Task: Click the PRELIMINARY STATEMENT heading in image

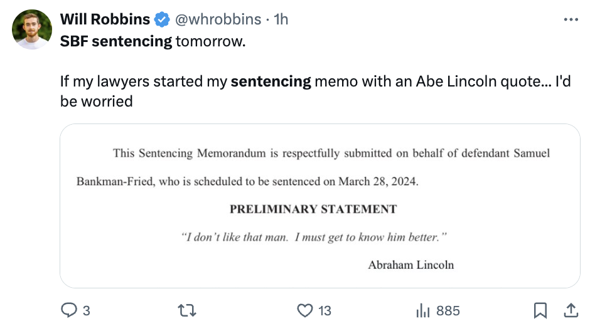Action: coord(313,209)
